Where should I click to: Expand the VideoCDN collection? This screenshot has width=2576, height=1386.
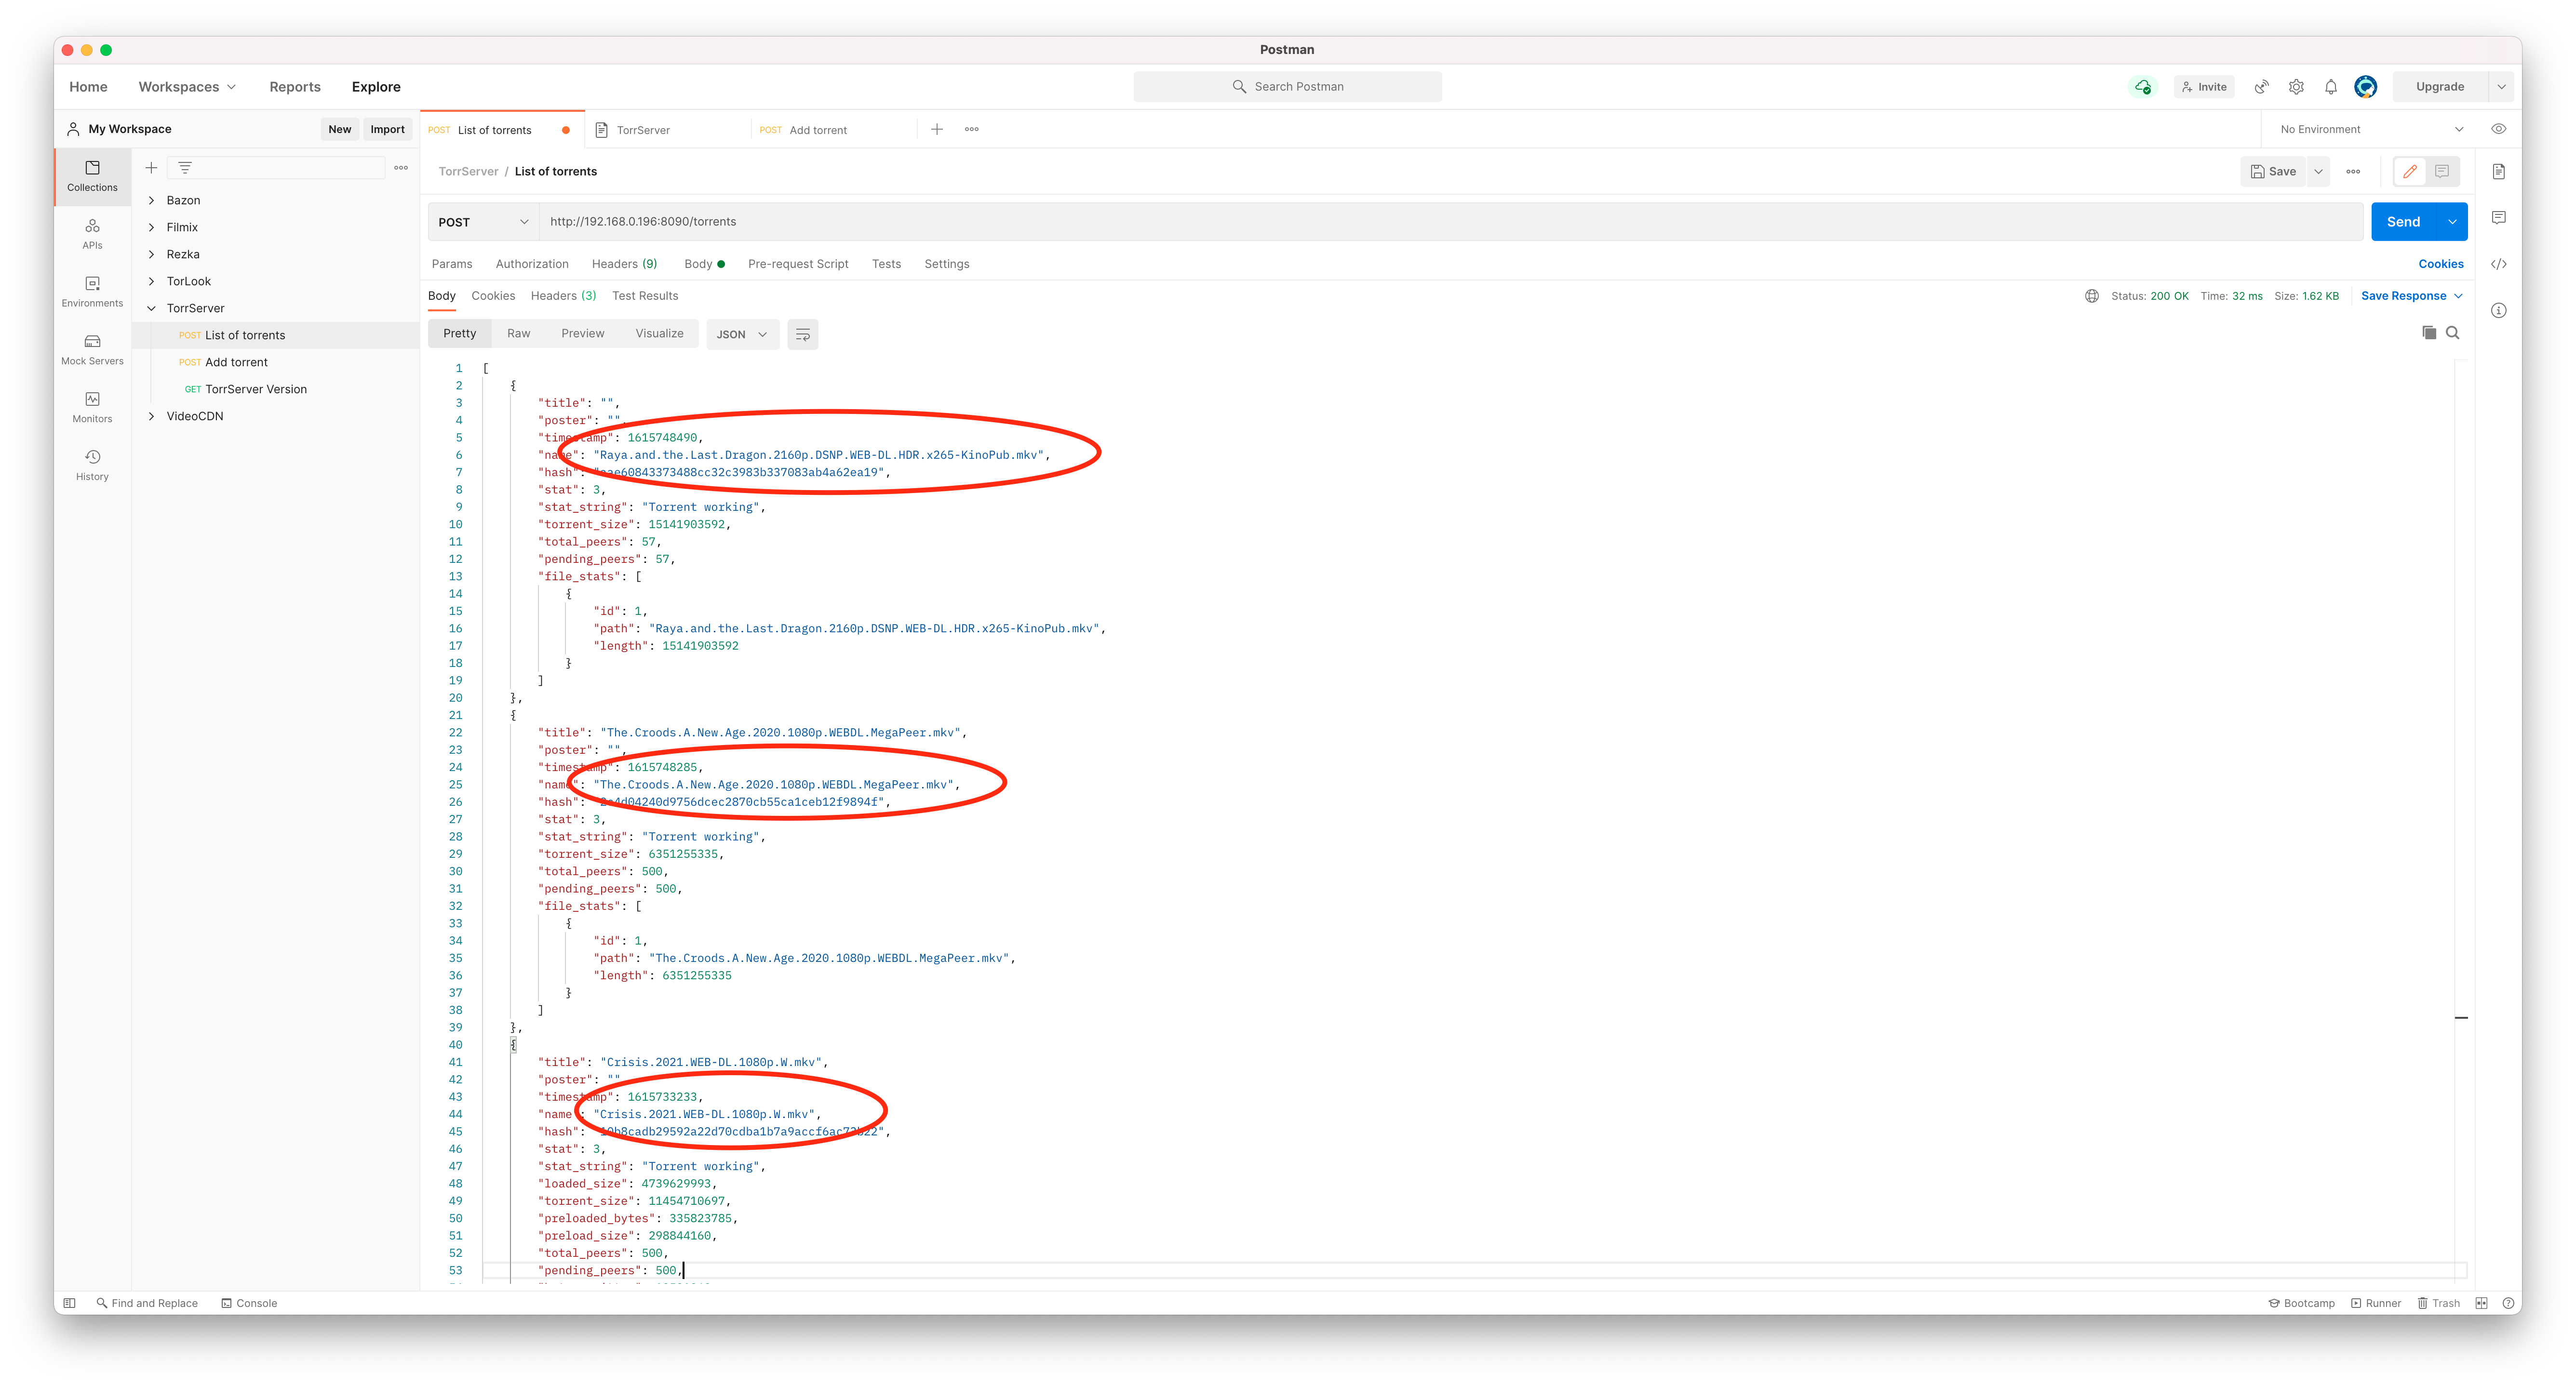151,416
